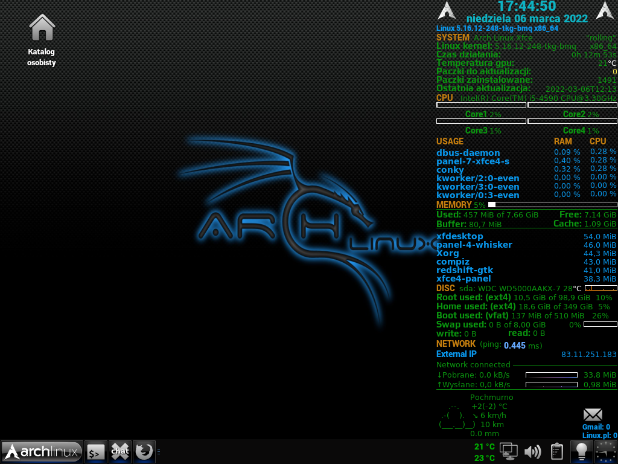Open the archlinux whisker menu button
This screenshot has width=618, height=464.
tap(42, 452)
